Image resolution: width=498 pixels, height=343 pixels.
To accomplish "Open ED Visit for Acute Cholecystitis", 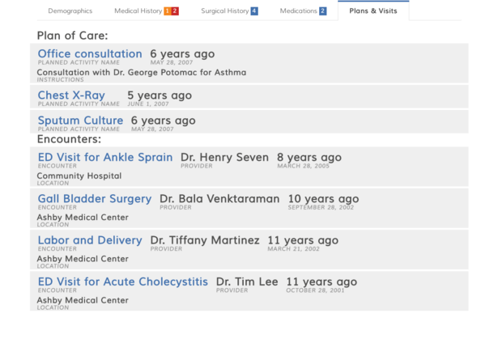I will 123,282.
